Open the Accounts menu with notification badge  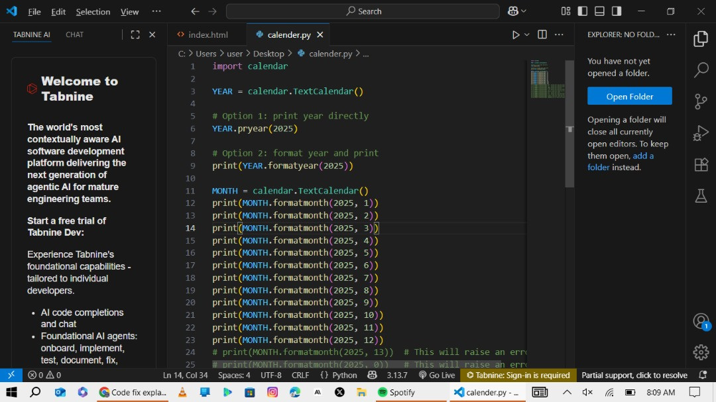(x=701, y=321)
